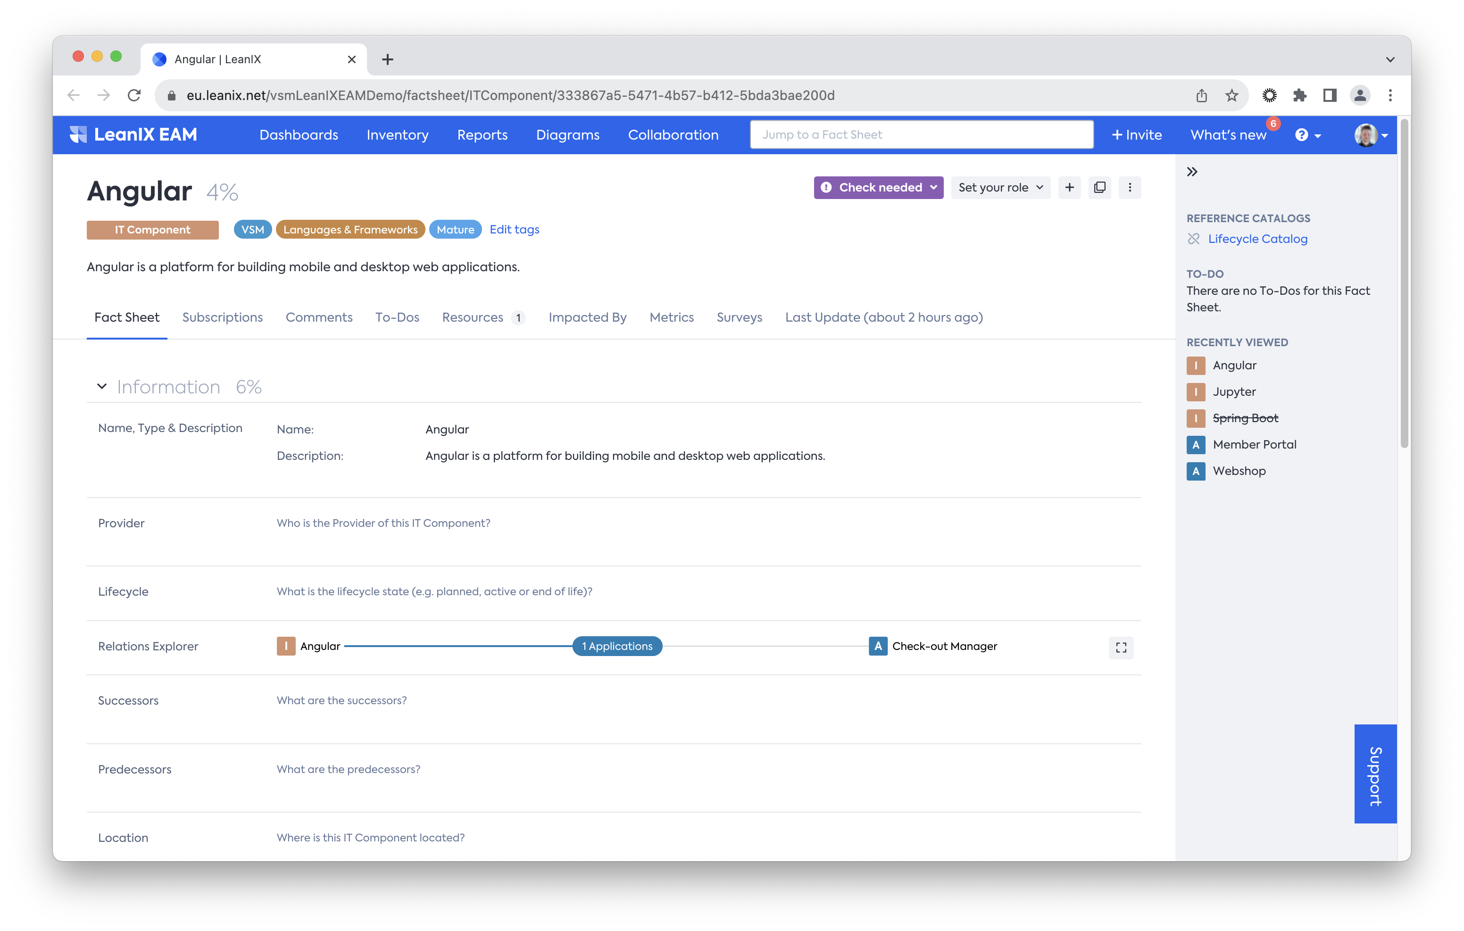Click the copy fact sheet icon
1464x931 pixels.
(1099, 187)
